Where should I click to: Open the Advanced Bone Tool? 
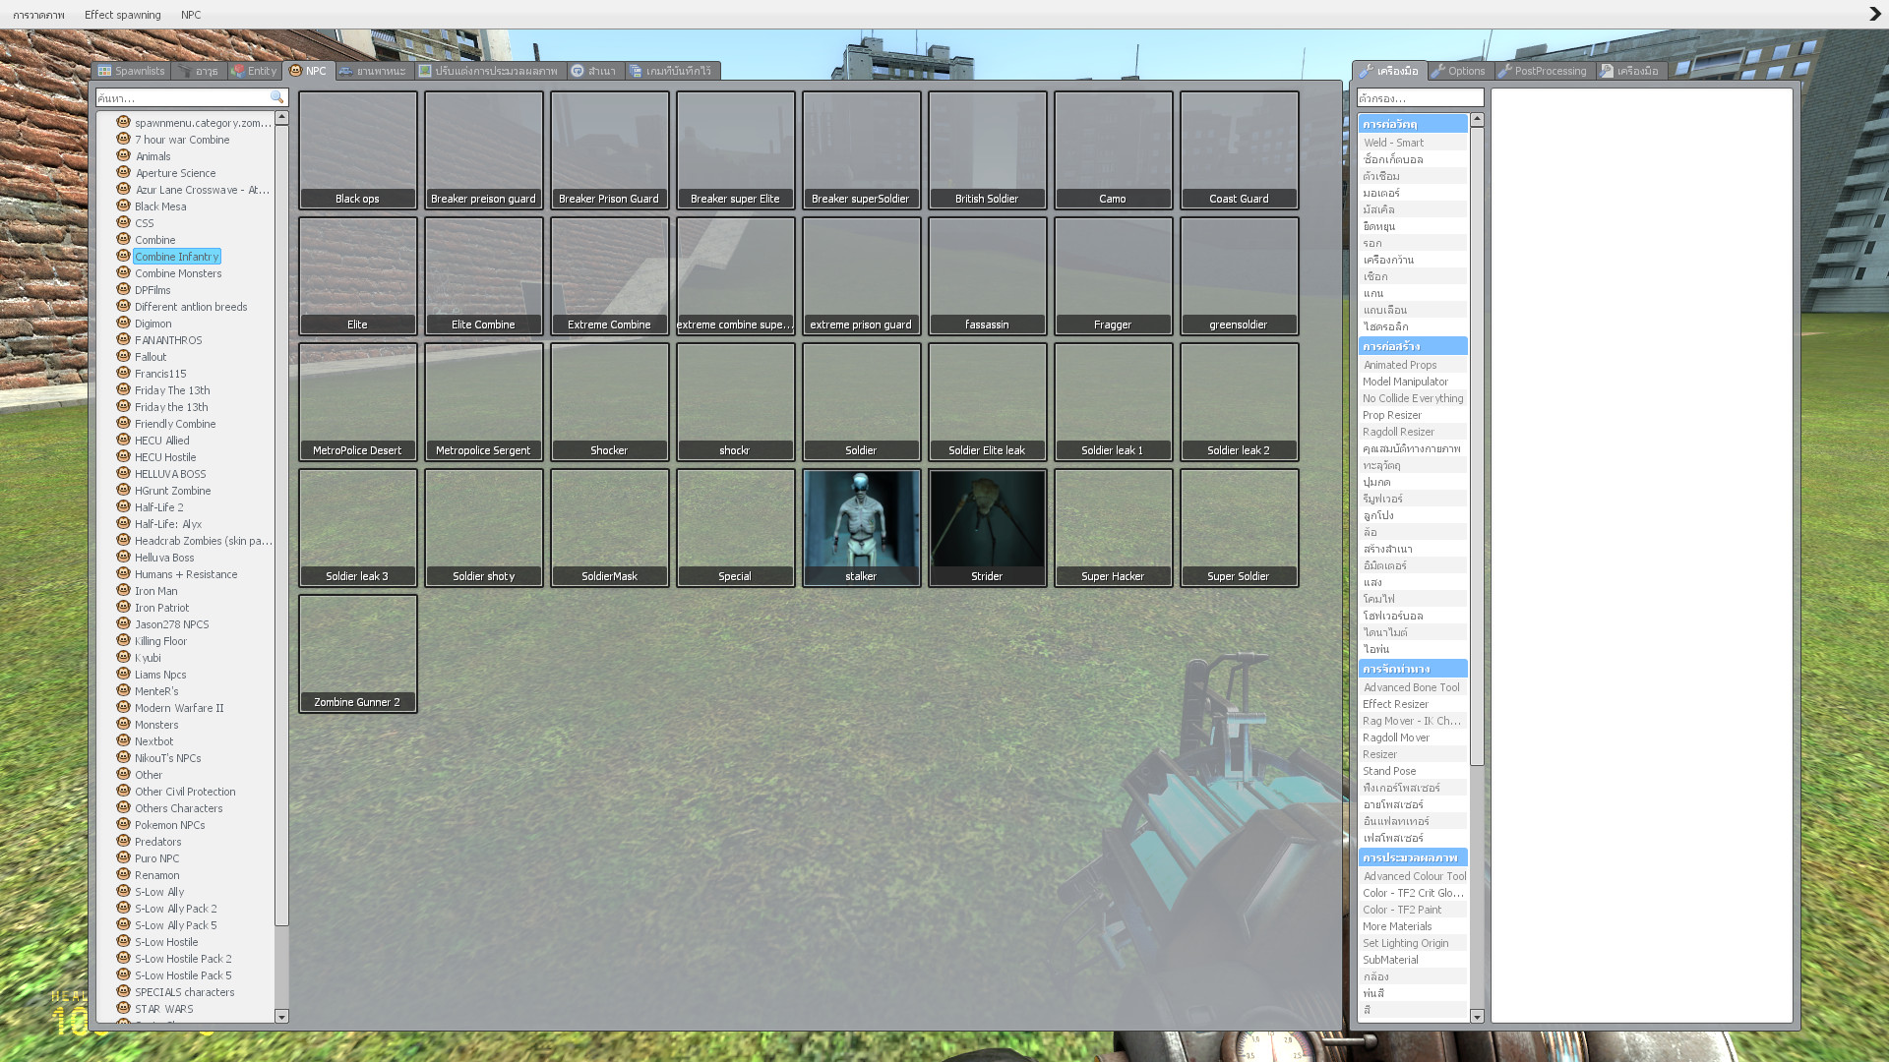tap(1411, 687)
